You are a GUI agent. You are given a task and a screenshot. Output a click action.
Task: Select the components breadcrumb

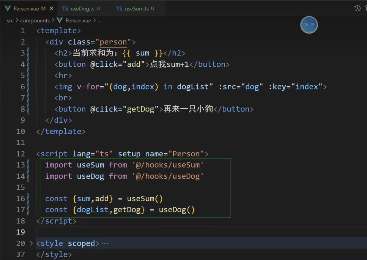tap(35, 21)
